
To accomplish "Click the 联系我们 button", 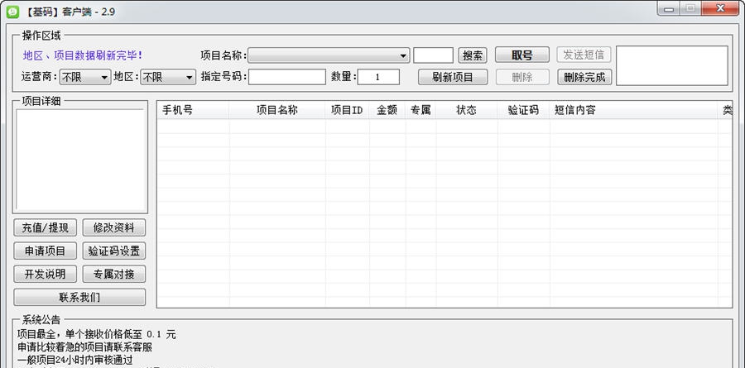I will [79, 297].
